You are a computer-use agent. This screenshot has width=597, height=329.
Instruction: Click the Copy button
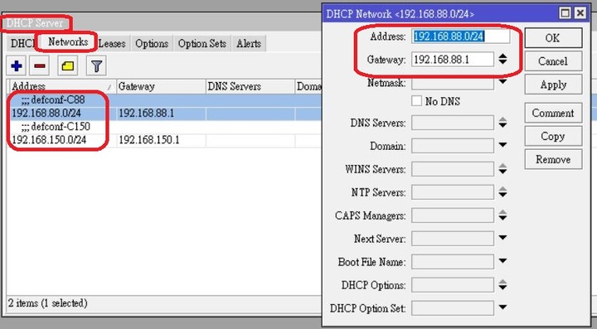click(553, 136)
